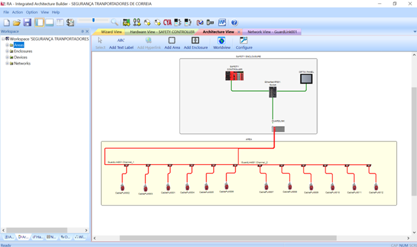The height and width of the screenshot is (247, 417).
Task: Save the project with the floppy disk icon
Action: (27, 23)
